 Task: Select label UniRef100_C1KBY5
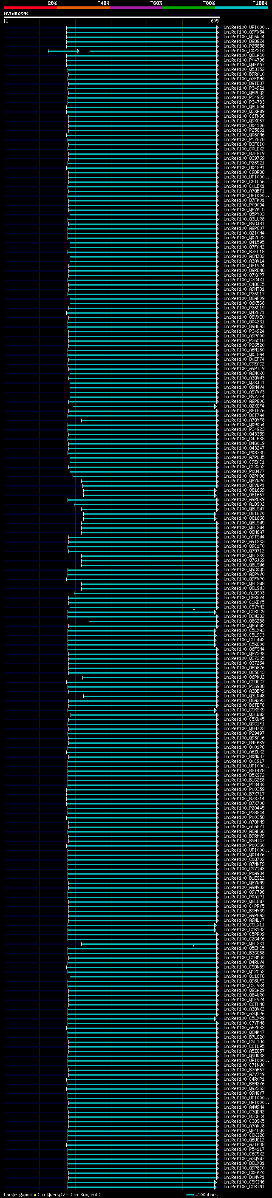point(244,602)
